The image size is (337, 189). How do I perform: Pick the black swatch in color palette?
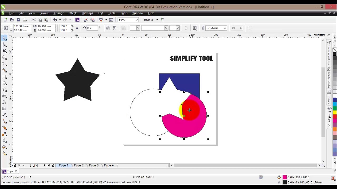click(335, 54)
